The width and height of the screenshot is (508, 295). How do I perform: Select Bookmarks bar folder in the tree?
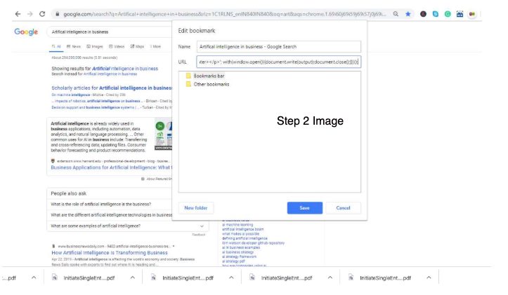209,76
